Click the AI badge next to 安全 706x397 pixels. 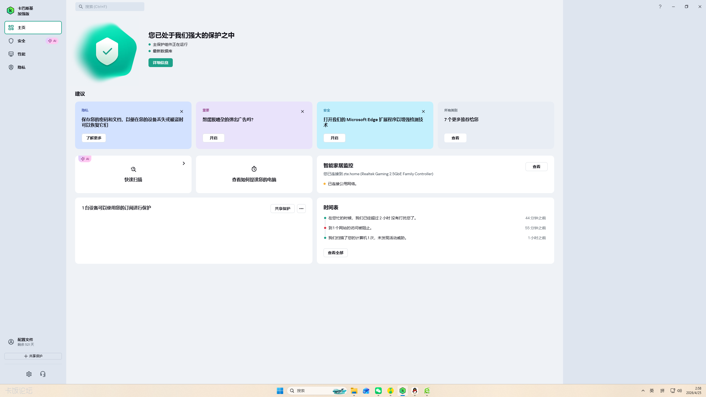coord(52,41)
